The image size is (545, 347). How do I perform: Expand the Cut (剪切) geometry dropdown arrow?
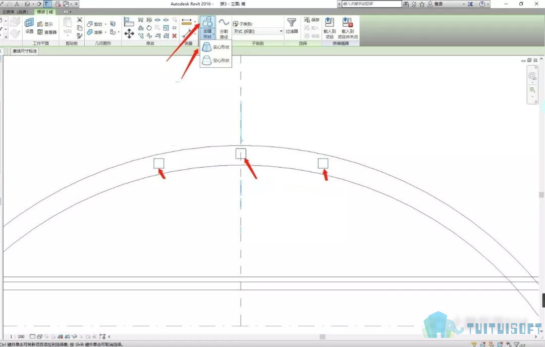(105, 24)
